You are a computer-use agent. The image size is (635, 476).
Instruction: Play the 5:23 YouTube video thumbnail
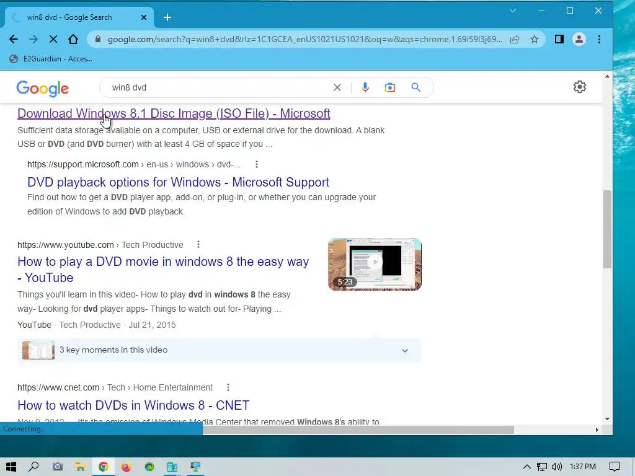(375, 264)
